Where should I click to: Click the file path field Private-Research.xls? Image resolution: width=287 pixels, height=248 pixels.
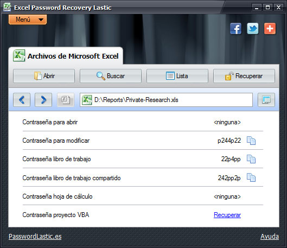click(x=166, y=100)
